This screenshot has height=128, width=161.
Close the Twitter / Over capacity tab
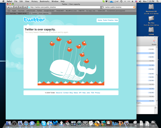[x=30, y=14]
